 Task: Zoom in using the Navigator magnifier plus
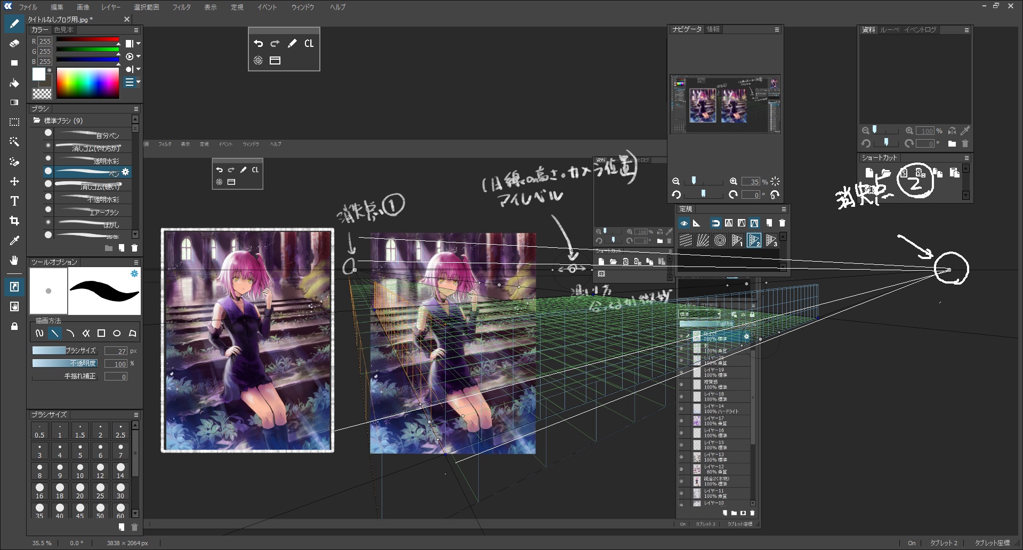tap(734, 181)
